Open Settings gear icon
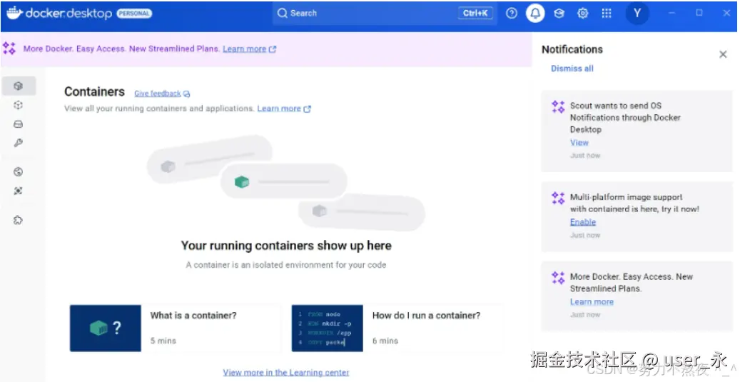Screen dimensions: 740x382 click(x=583, y=14)
